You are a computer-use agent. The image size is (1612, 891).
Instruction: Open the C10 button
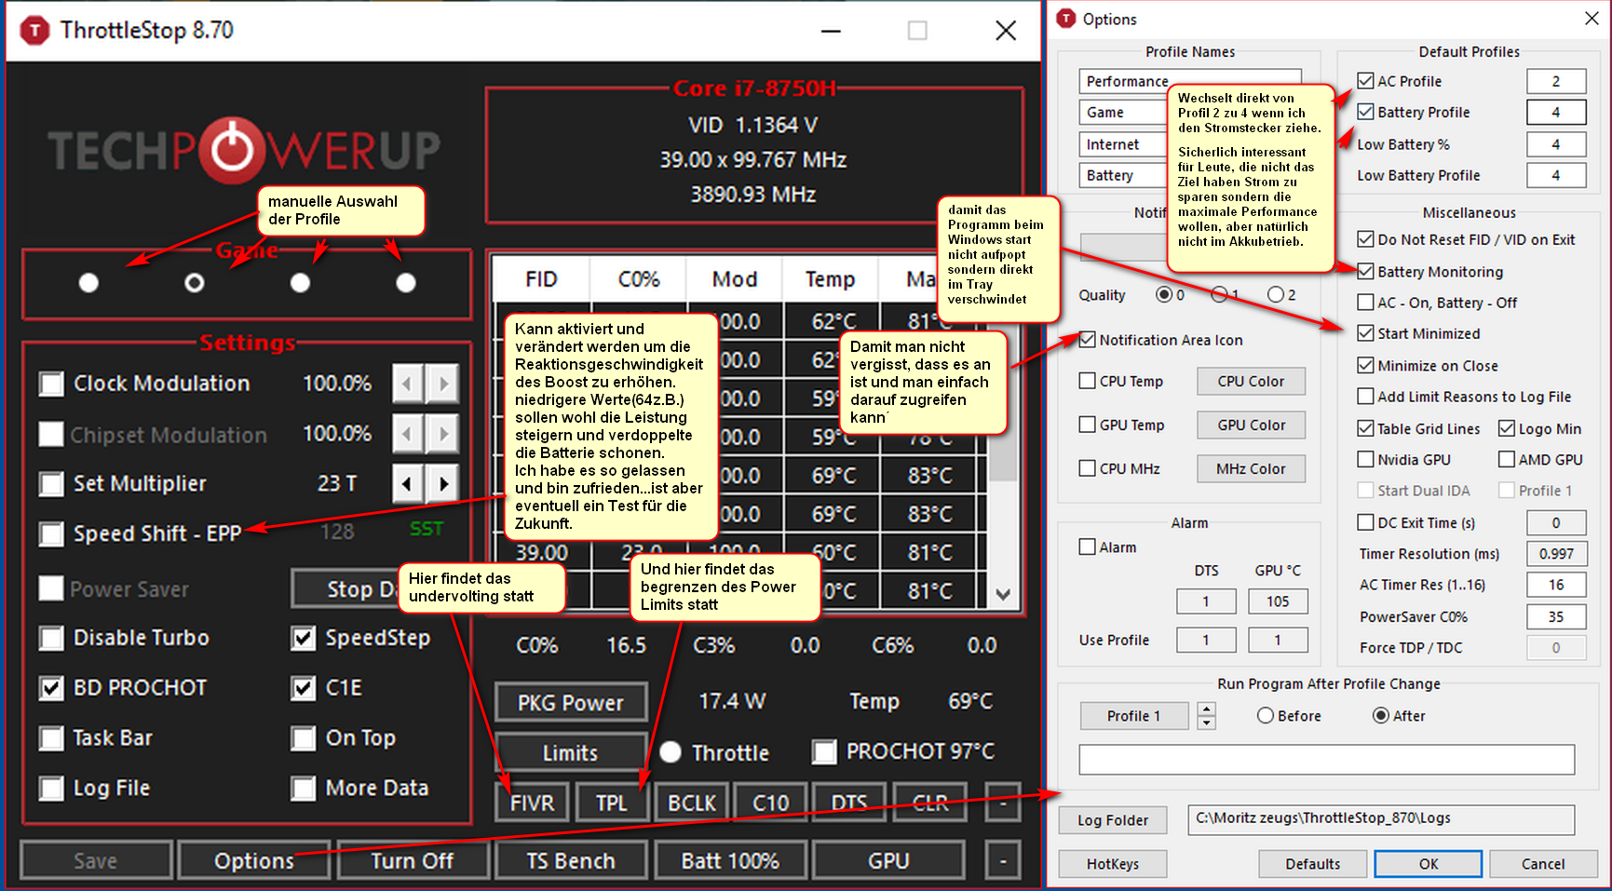[x=770, y=803]
